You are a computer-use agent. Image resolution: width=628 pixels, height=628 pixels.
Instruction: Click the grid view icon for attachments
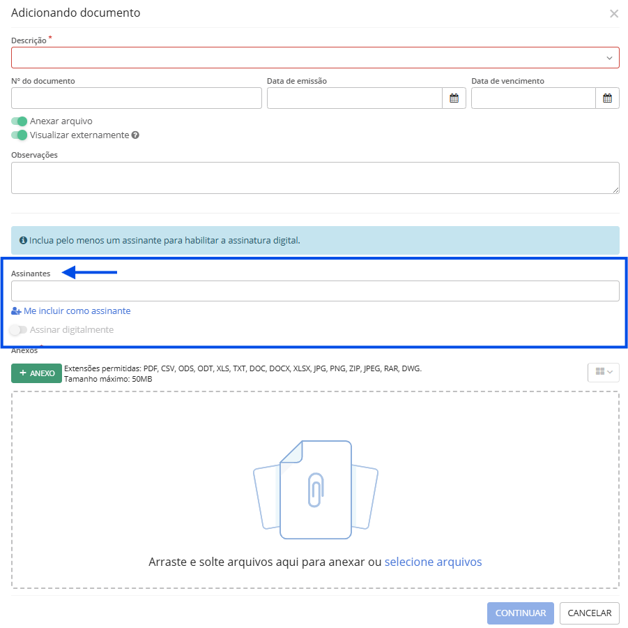tap(599, 372)
